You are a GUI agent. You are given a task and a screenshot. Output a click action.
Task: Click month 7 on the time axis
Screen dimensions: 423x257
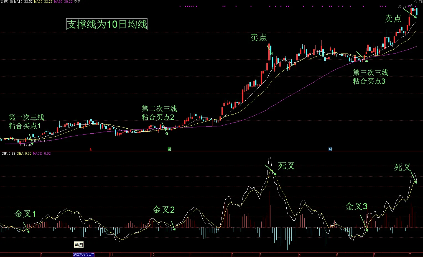point(410,255)
